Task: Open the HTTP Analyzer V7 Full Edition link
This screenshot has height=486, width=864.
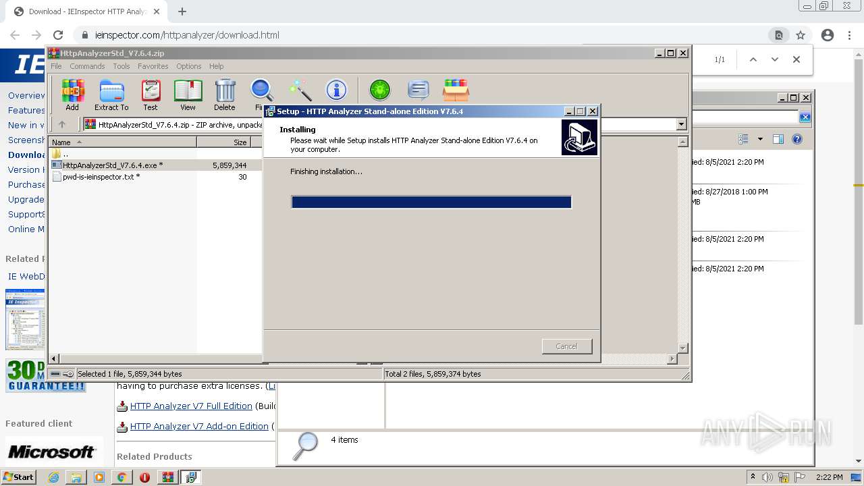Action: click(191, 406)
